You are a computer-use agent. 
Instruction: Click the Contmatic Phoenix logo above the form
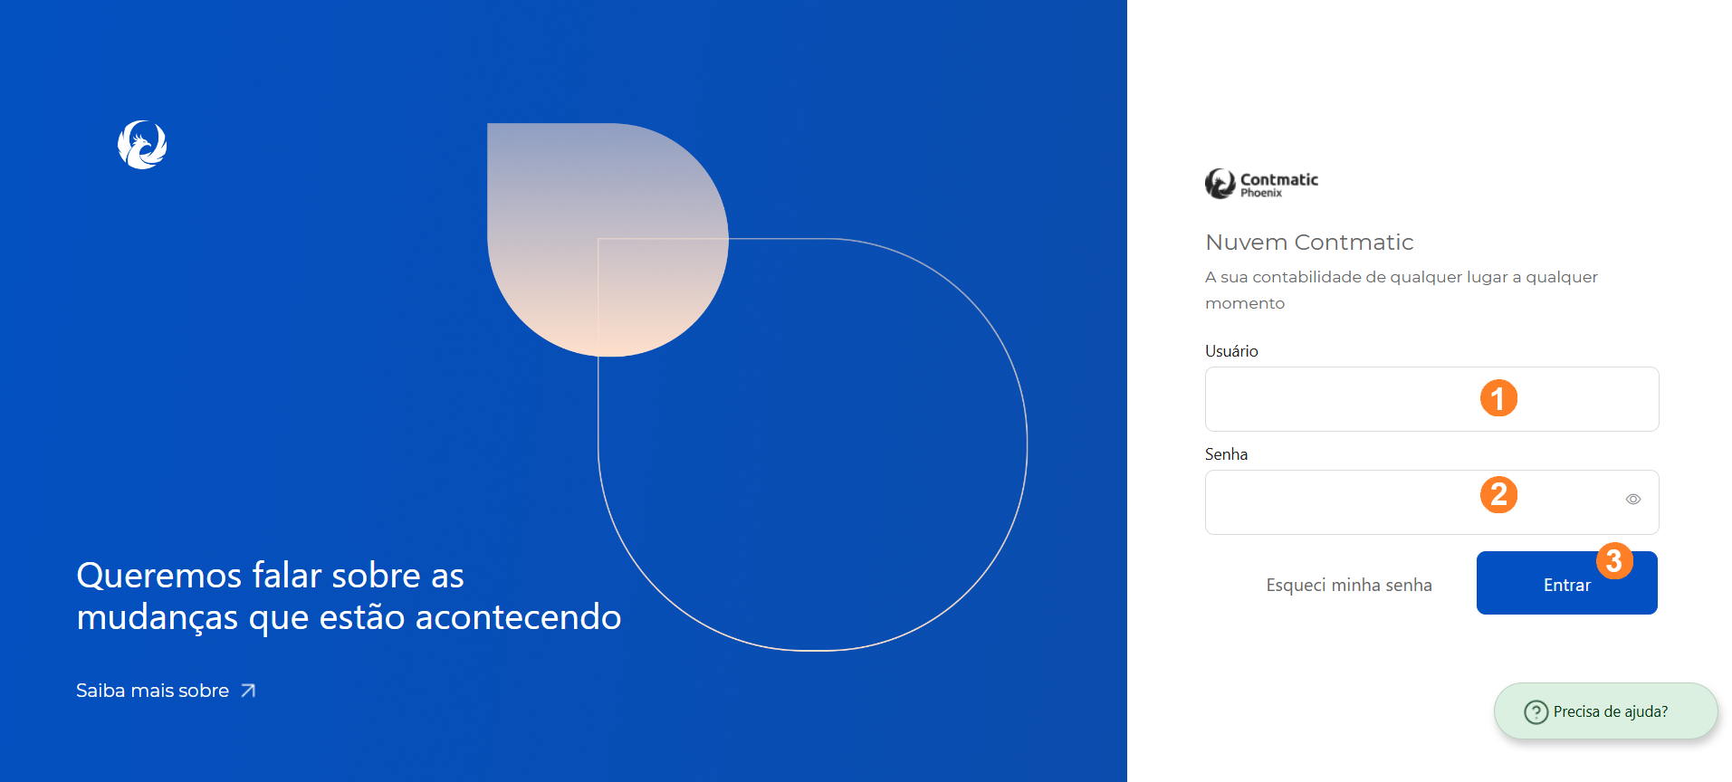1261,184
